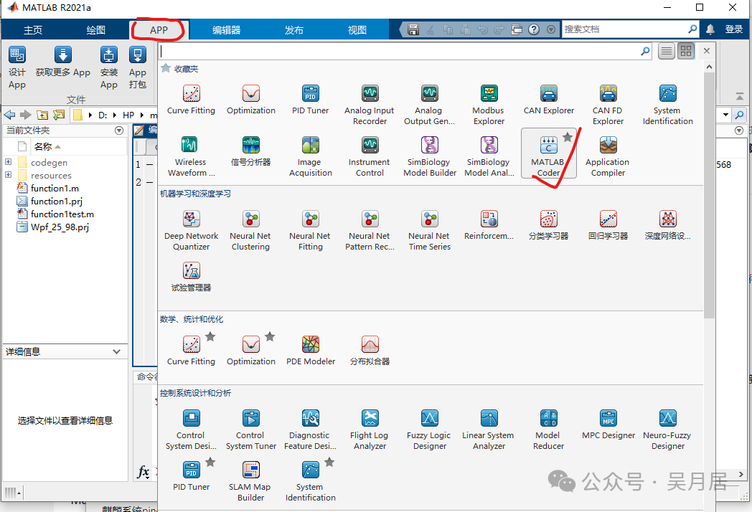752x512 pixels.
Task: Open Deep Network Quantizer app
Action: pos(191,231)
